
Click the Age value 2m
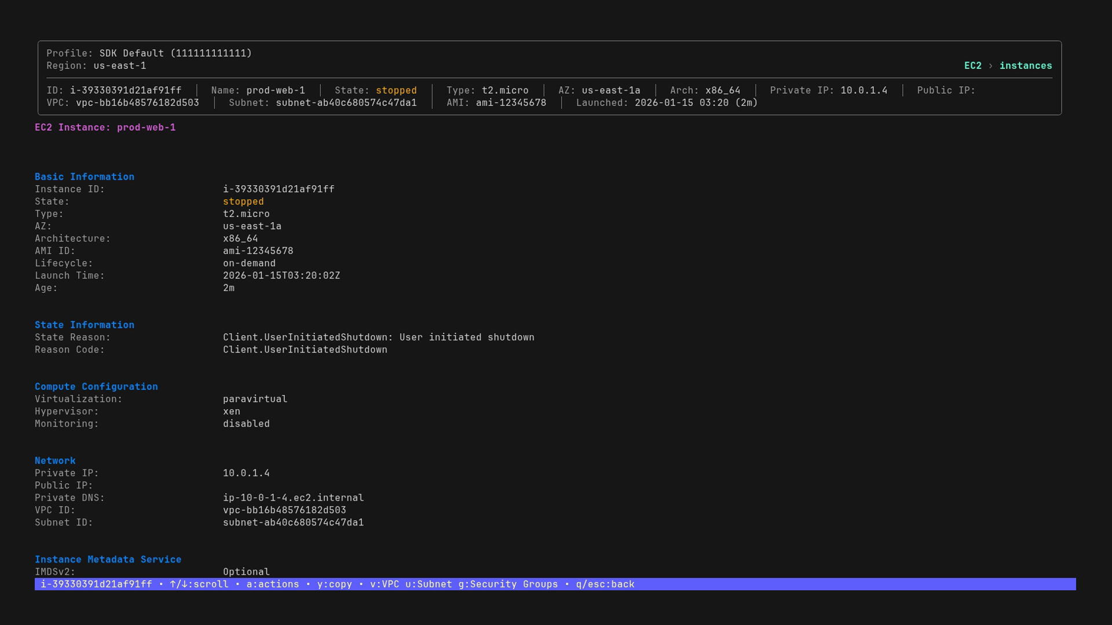tap(229, 288)
